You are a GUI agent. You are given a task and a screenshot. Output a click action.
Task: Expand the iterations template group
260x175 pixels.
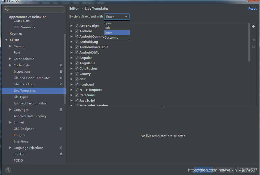pyautogui.click(x=72, y=95)
